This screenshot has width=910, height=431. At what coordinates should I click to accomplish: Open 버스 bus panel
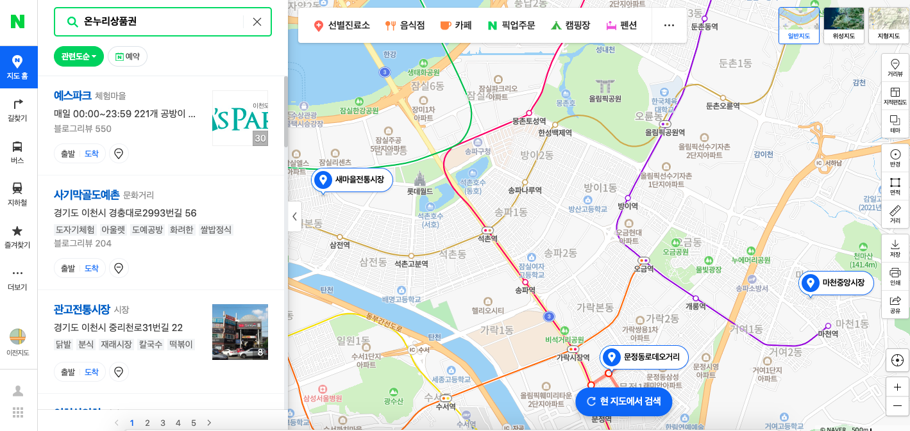pos(18,152)
